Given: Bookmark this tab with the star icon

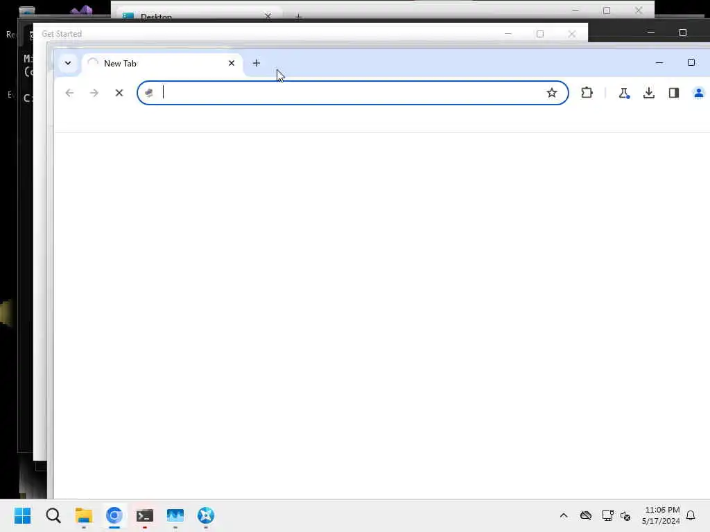Looking at the screenshot, I should (551, 93).
